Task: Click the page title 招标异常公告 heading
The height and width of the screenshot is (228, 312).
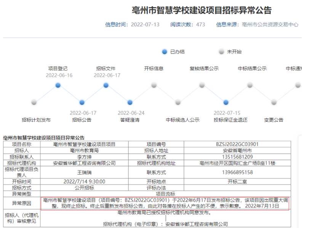Action: point(202,10)
